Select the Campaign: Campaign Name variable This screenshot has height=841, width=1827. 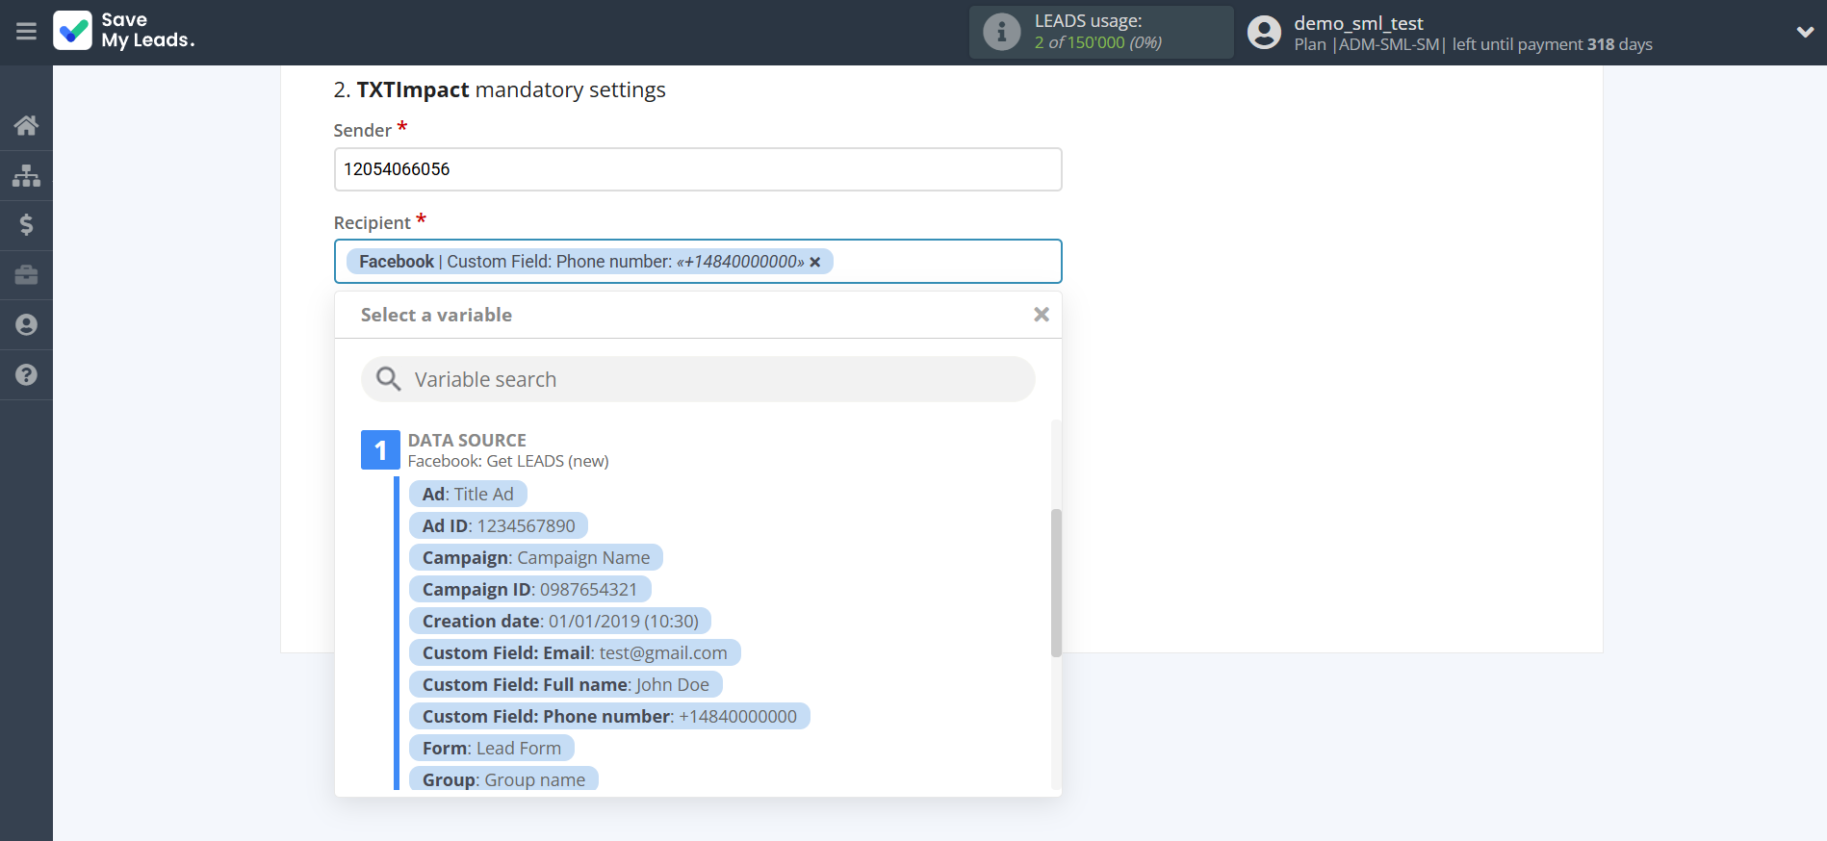(x=536, y=557)
